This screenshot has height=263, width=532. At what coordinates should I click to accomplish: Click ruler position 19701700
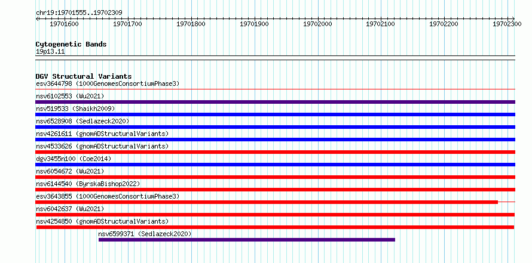127,24
